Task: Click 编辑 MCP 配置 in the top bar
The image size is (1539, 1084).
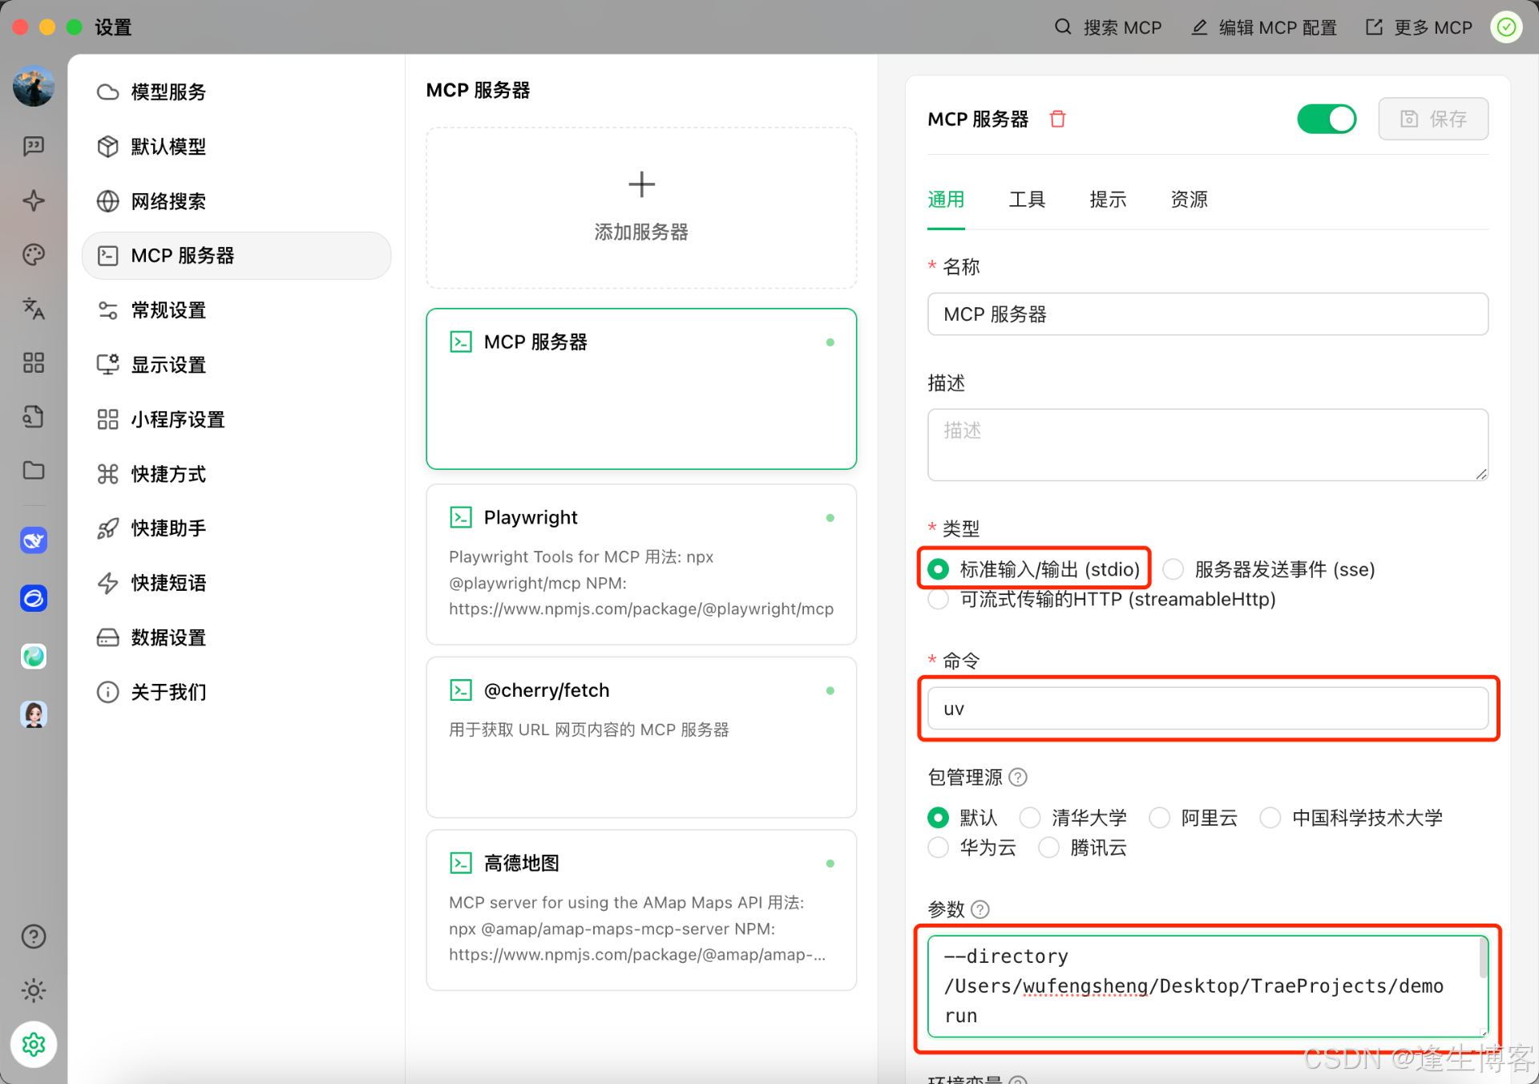Action: pyautogui.click(x=1265, y=28)
